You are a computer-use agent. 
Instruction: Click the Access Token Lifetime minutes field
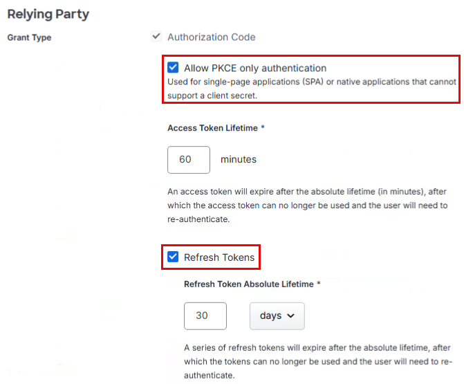point(189,159)
